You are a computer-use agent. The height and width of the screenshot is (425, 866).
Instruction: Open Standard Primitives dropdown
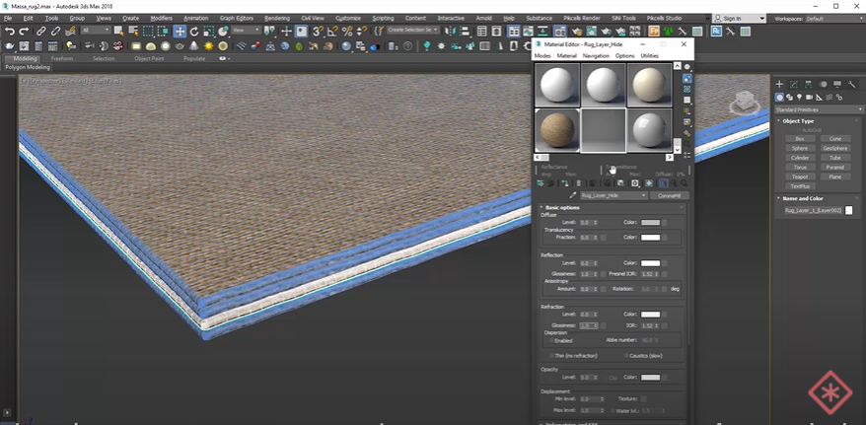click(819, 109)
